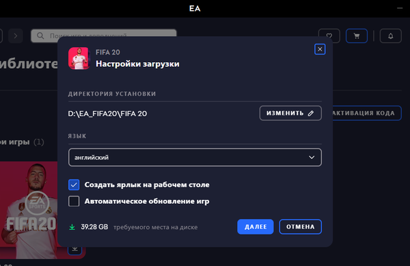Click the FIFA 20 thumbnail in the dialog header
The height and width of the screenshot is (266, 410).
(x=79, y=58)
